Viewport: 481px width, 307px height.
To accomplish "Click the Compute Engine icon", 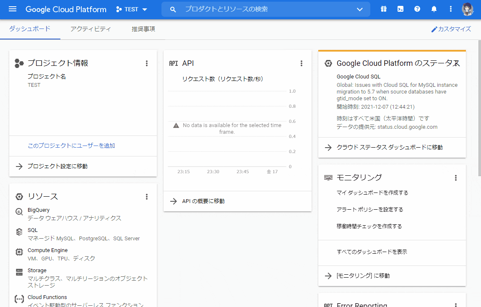I will click(19, 252).
